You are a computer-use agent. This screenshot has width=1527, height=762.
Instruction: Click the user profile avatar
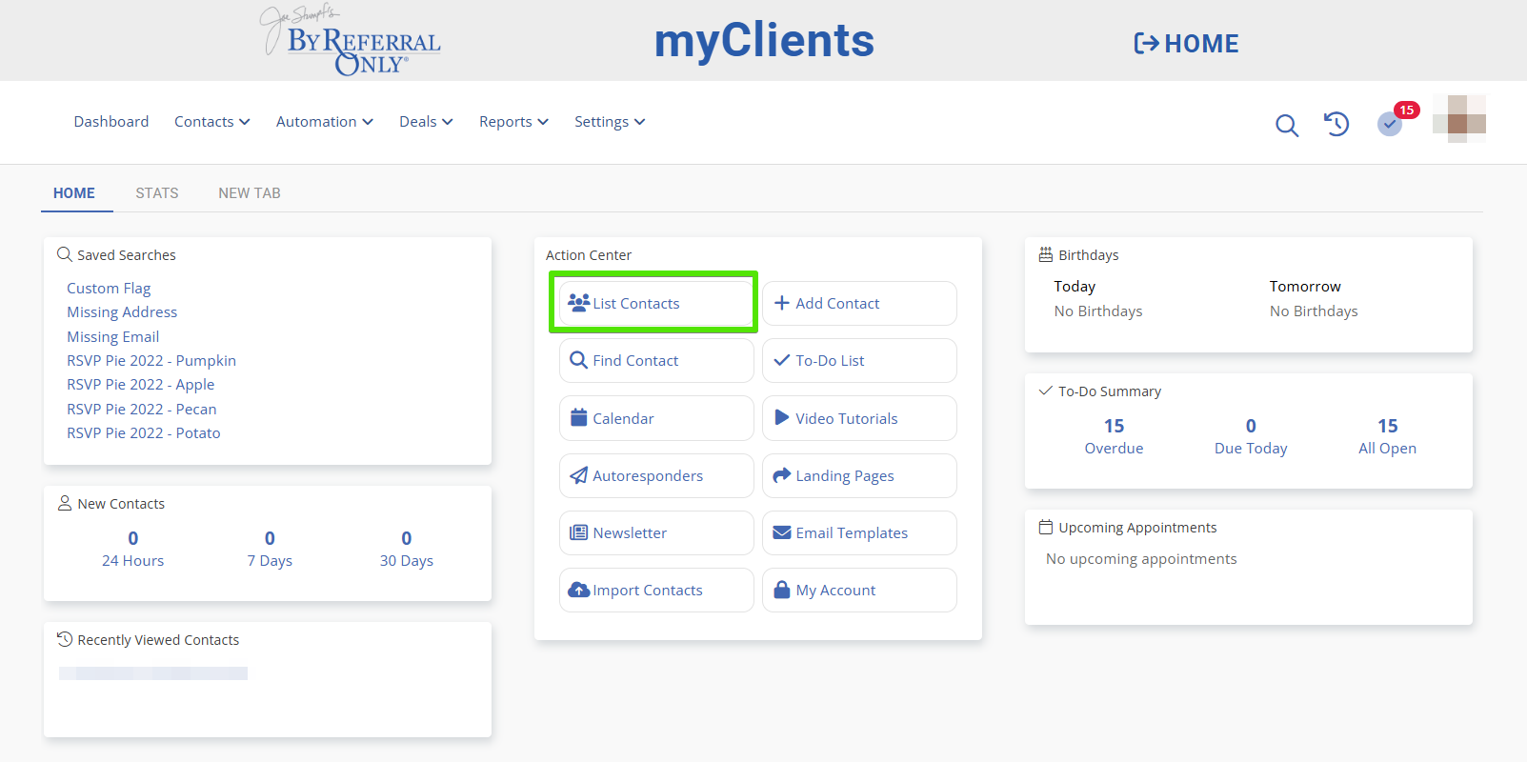click(x=1458, y=120)
